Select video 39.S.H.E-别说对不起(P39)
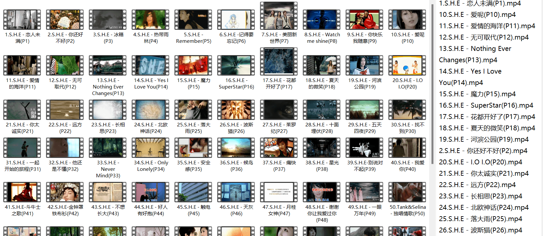The image size is (543, 236). 364,147
